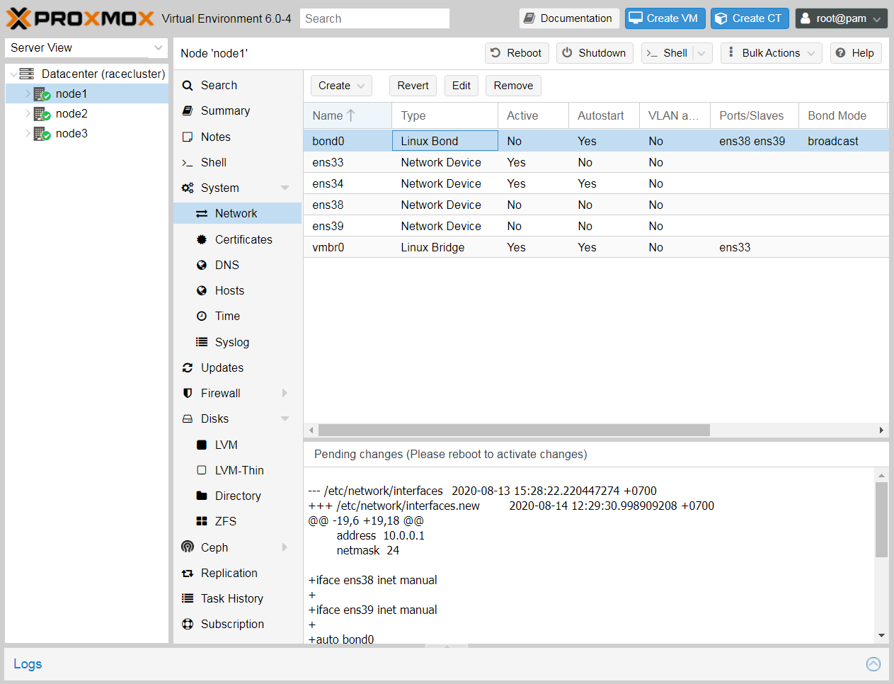
Task: Open the Bulk Actions dropdown
Action: tap(772, 53)
